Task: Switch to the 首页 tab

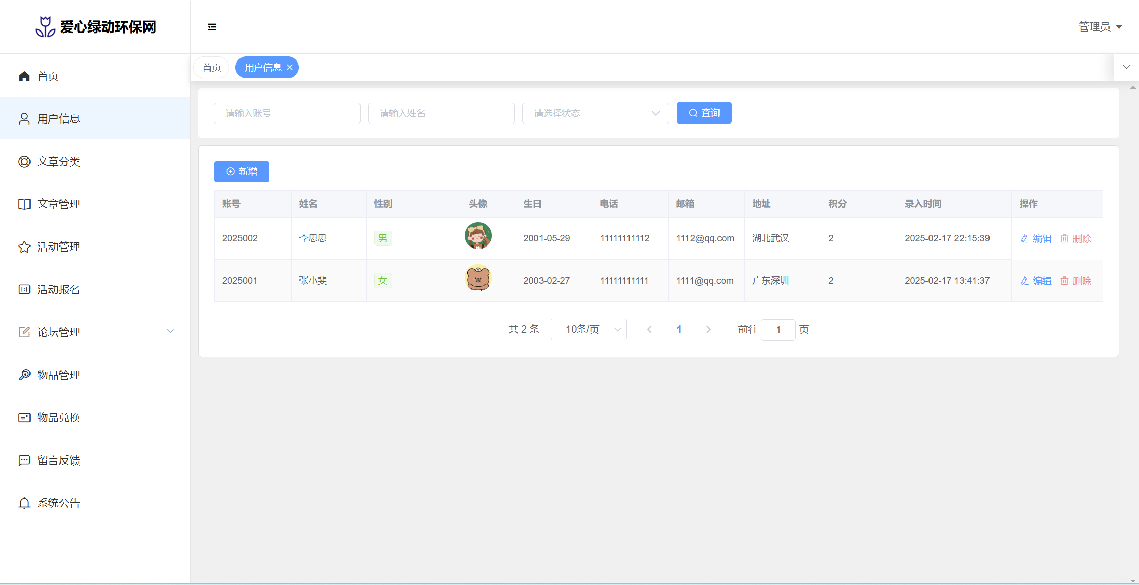Action: tap(212, 68)
